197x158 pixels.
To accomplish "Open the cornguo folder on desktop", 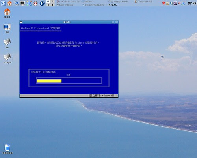I will point(7,58).
